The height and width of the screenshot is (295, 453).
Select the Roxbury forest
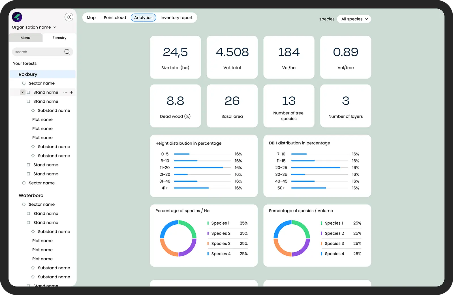[x=28, y=74]
